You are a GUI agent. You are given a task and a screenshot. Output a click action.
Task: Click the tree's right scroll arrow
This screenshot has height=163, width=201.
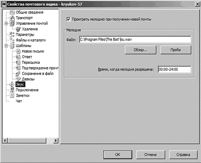point(55,140)
